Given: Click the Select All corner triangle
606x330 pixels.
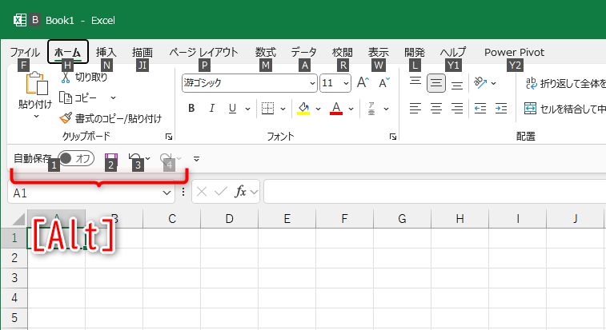Looking at the screenshot, I should (x=18, y=219).
